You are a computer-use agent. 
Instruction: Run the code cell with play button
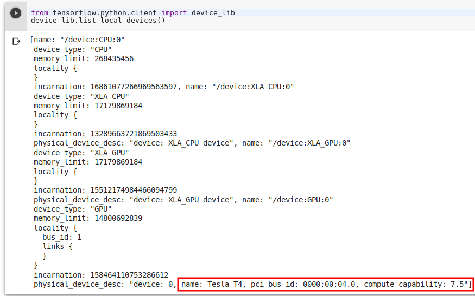tap(15, 13)
